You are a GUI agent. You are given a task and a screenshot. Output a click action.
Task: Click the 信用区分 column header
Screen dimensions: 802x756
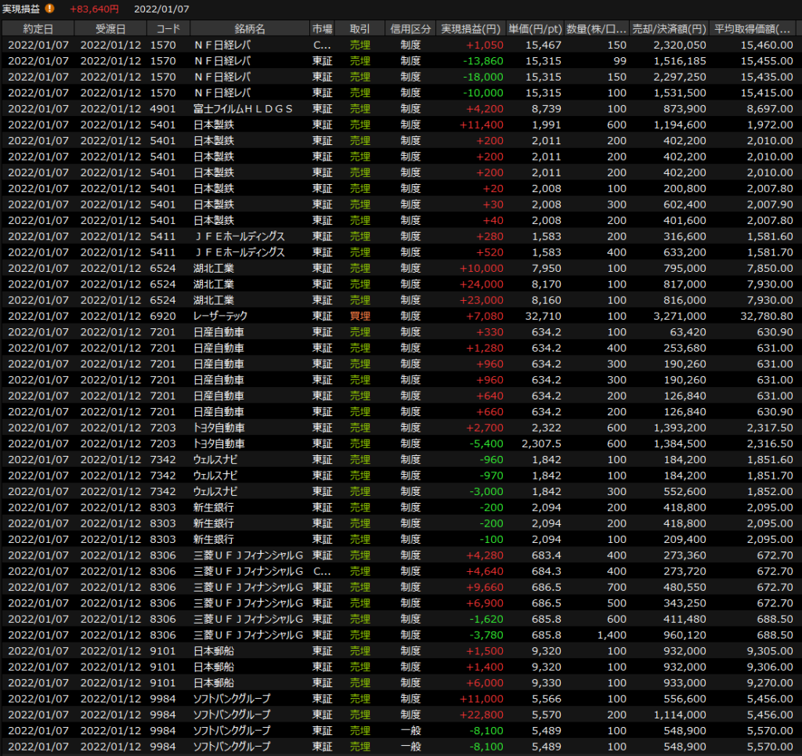click(x=410, y=29)
